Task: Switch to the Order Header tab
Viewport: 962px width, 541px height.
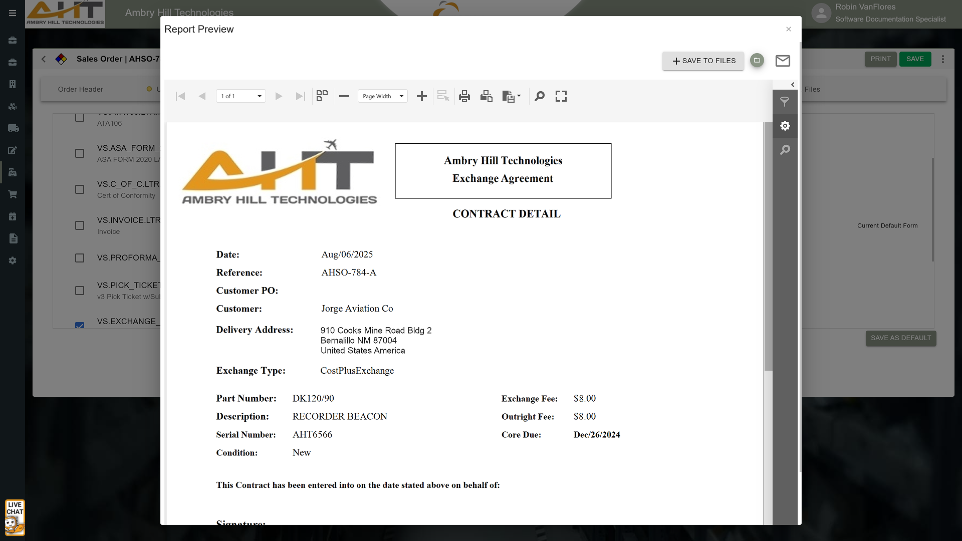Action: click(80, 89)
